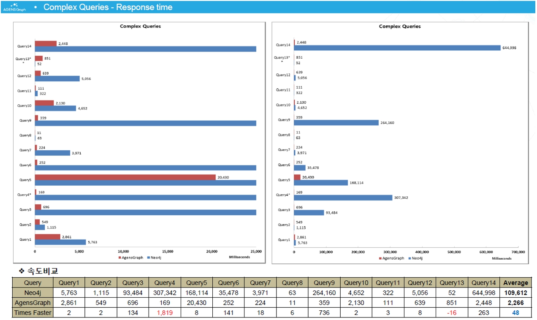Viewport: 537px width, 320px height.
Task: Select the red -16 table cell
Action: pos(451,312)
